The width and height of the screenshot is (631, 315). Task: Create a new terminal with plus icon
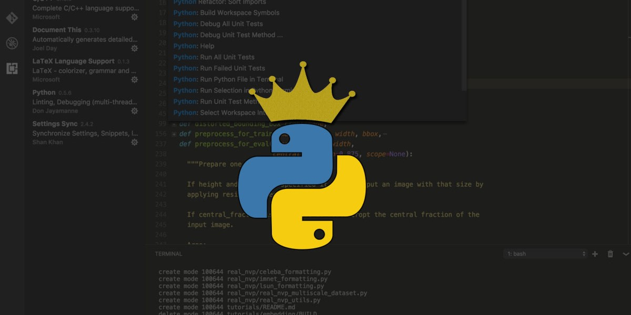click(595, 254)
